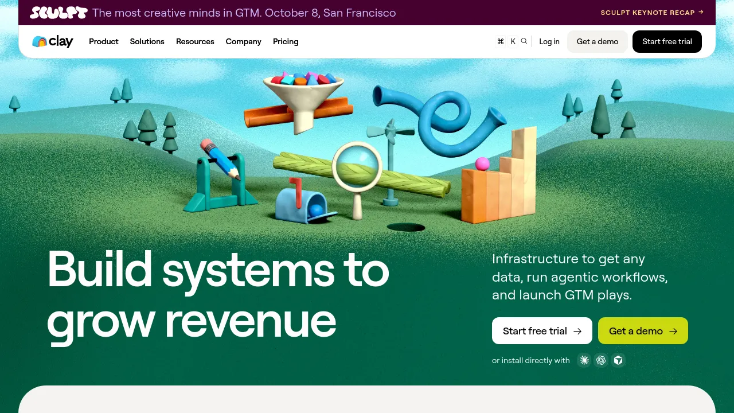Install with the Claude starburst icon
734x413 pixels.
coord(584,360)
